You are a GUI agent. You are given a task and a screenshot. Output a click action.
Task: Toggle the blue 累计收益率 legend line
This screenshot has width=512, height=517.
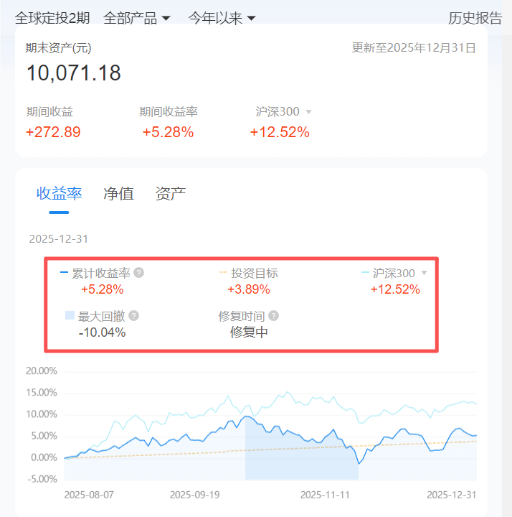point(64,273)
